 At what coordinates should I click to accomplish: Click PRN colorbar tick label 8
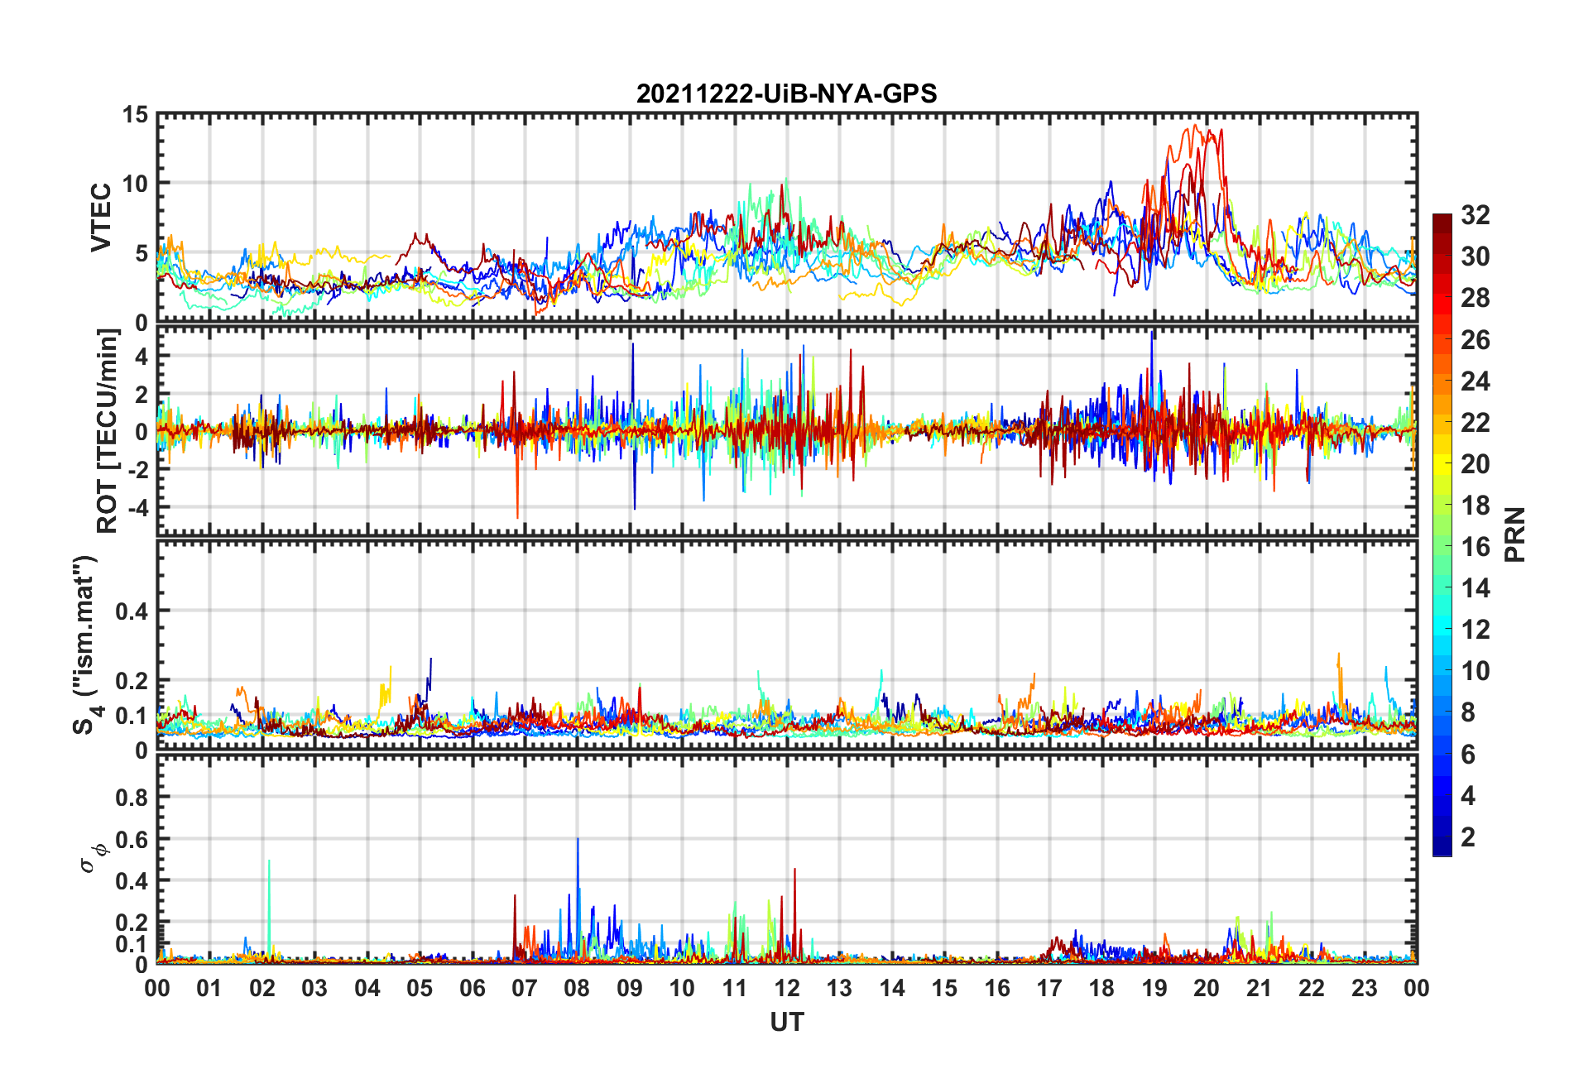(1468, 712)
